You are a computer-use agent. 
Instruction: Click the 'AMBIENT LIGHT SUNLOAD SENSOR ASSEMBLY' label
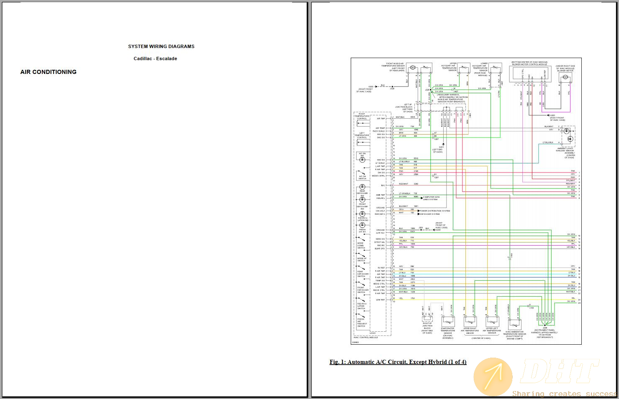pyautogui.click(x=565, y=151)
